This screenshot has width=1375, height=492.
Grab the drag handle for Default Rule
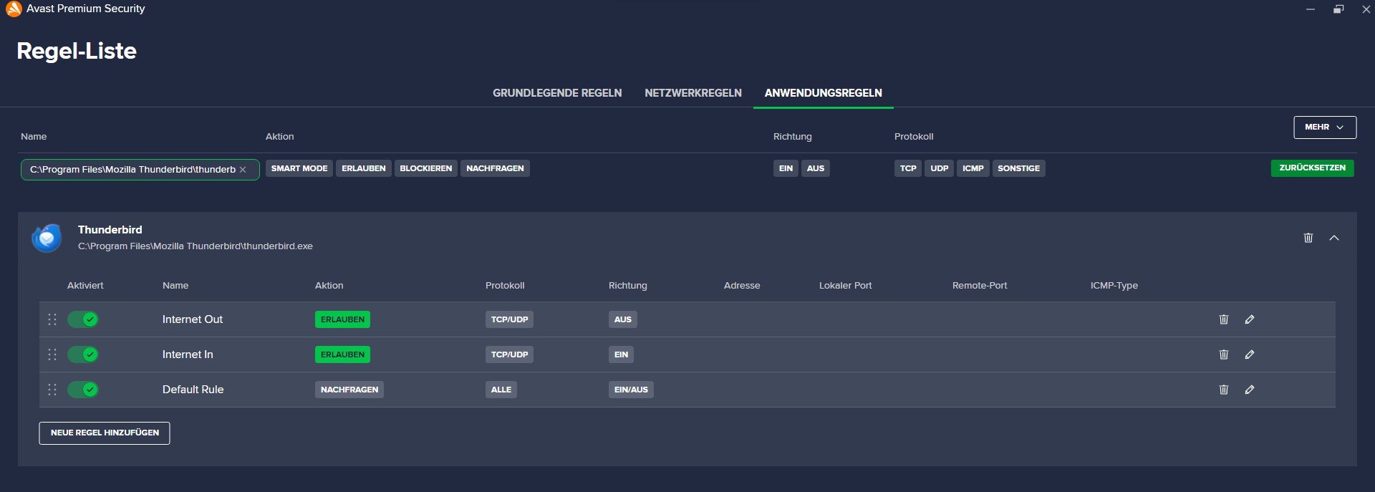52,390
